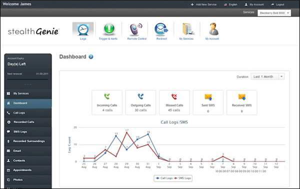Click the Duration dropdown arrow
This screenshot has width=300, height=189.
(281, 77)
